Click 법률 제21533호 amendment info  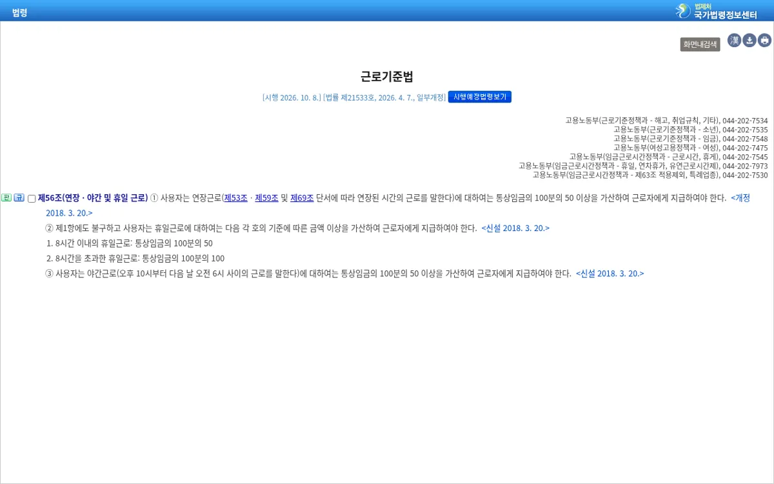point(384,97)
